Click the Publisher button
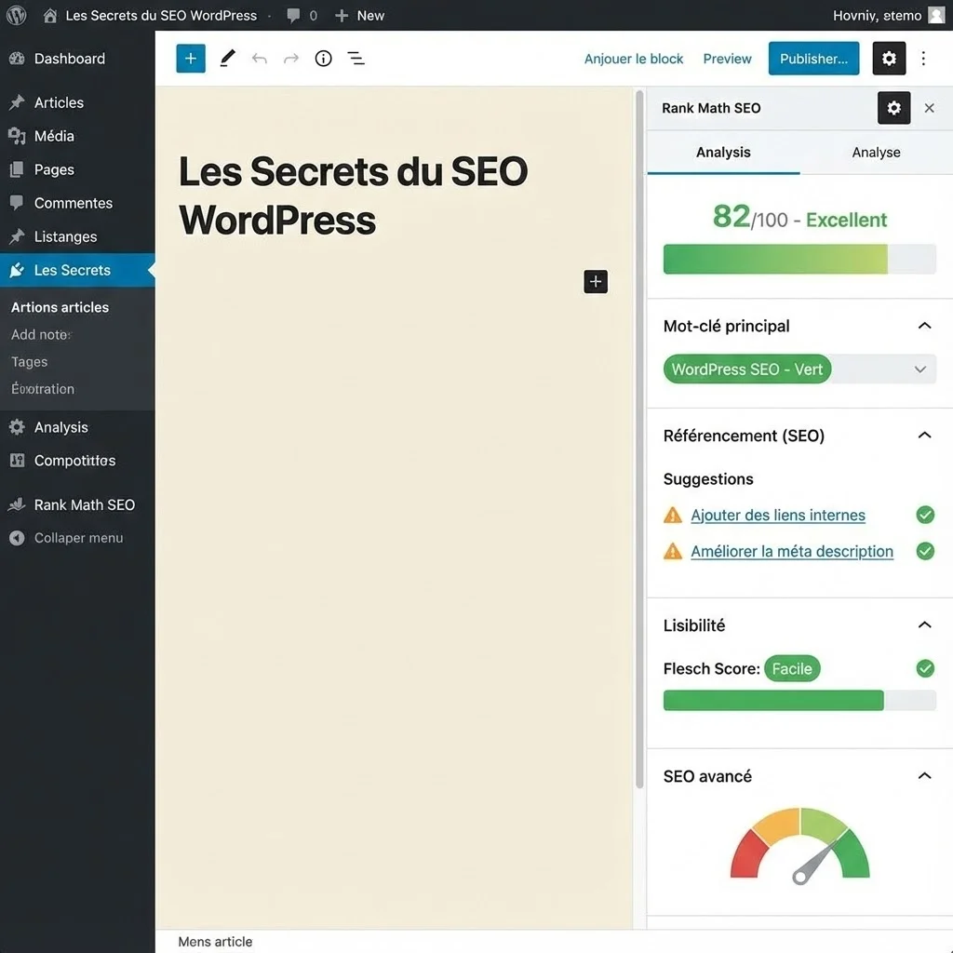The image size is (953, 953). click(813, 58)
